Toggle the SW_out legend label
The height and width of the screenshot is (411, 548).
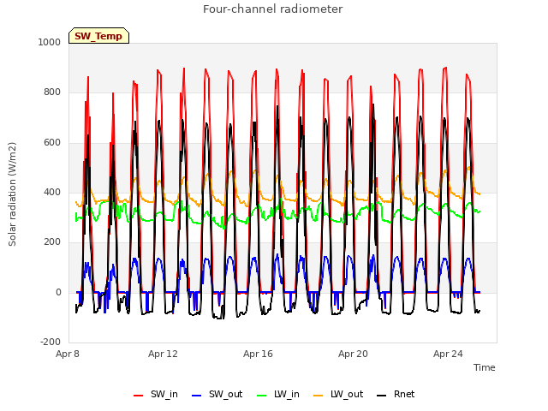226,394
